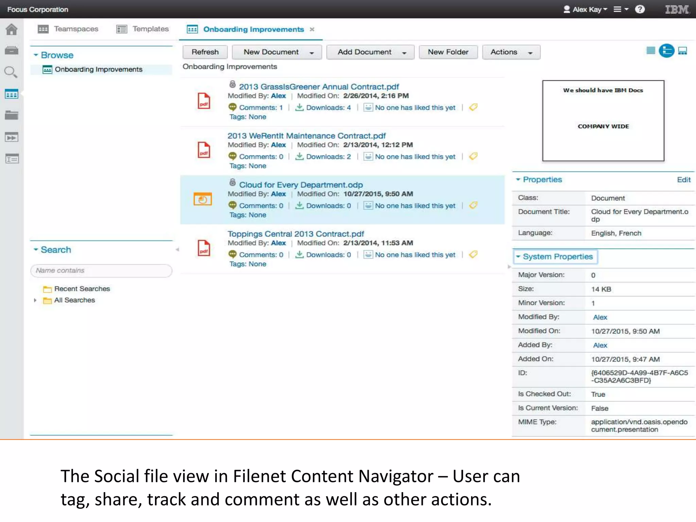This screenshot has width=696, height=522.
Task: Collapse the Browse section
Action: click(36, 55)
